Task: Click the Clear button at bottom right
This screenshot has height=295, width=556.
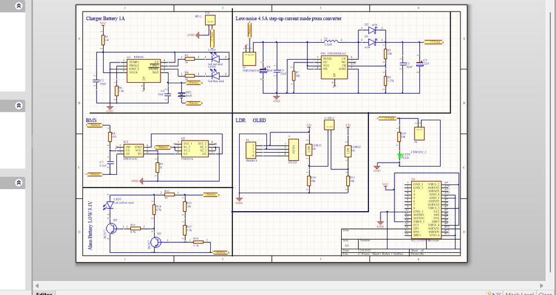Action: point(546,294)
